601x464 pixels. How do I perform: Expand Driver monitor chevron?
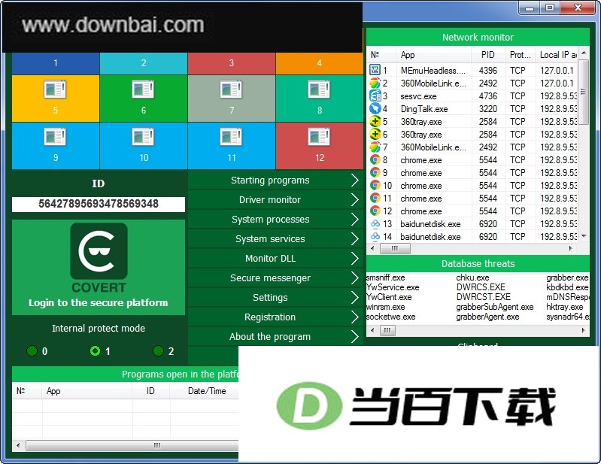tap(355, 199)
